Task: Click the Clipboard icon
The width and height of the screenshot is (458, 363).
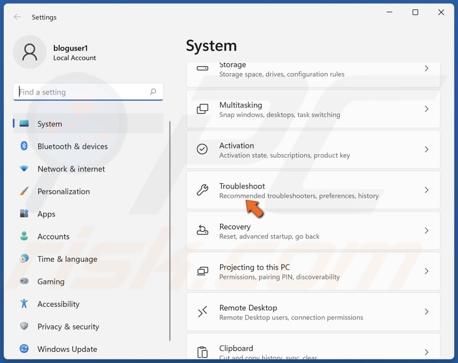Action: [x=202, y=352]
